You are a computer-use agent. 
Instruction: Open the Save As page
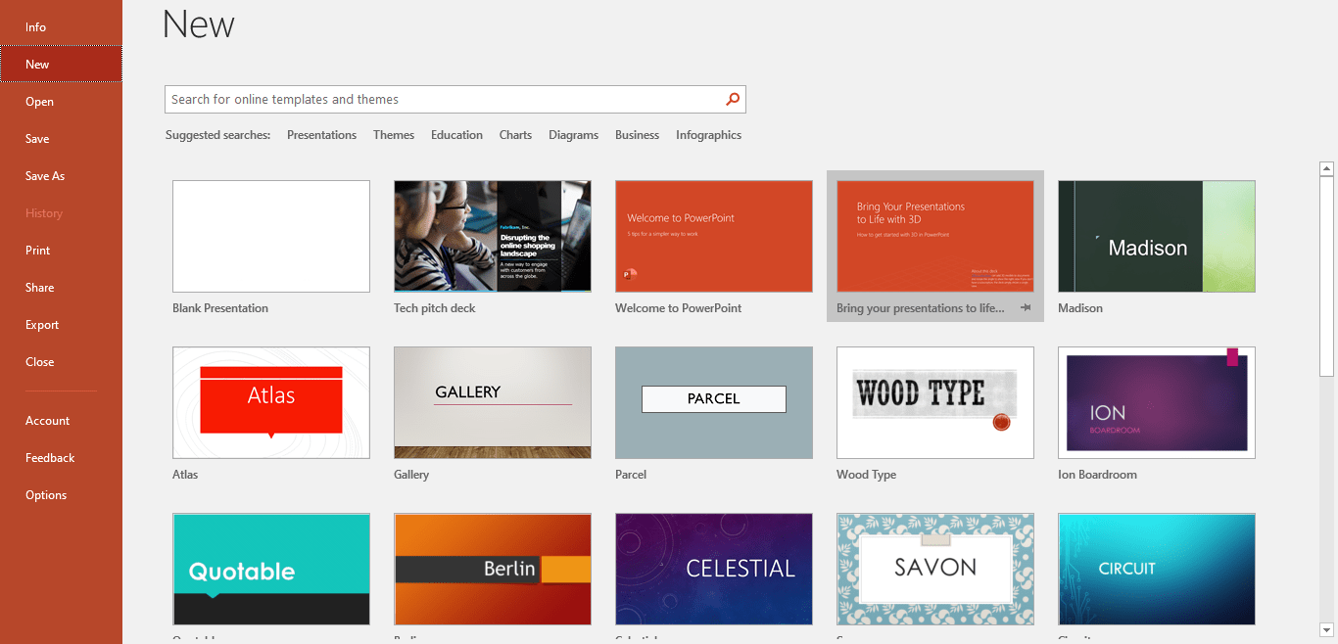61,176
